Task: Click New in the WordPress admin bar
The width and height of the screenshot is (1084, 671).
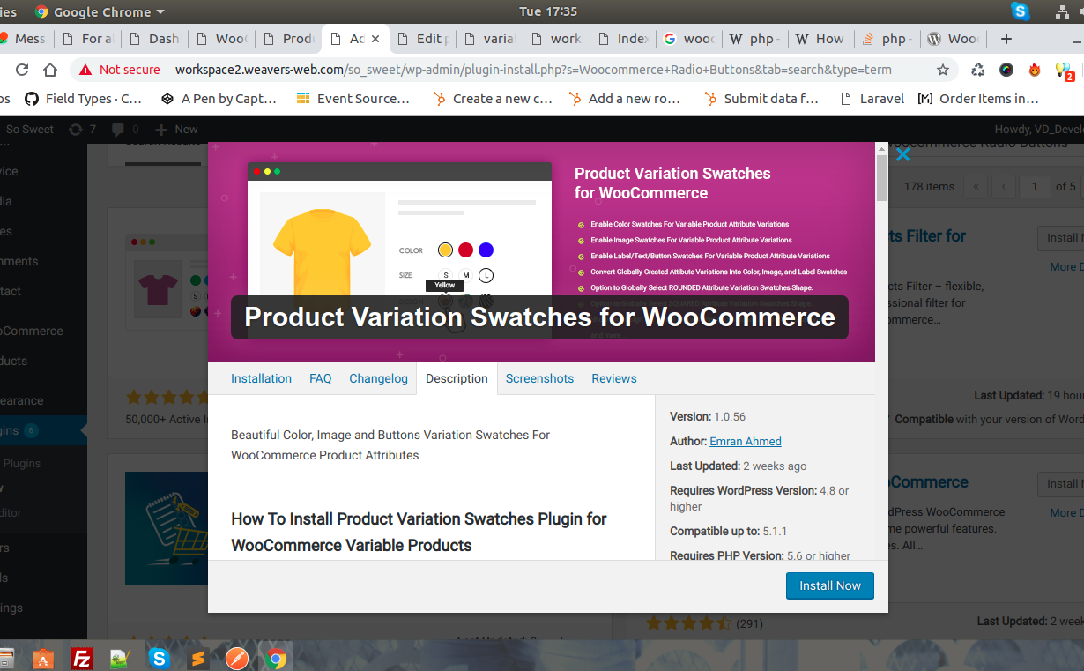Action: coord(177,130)
